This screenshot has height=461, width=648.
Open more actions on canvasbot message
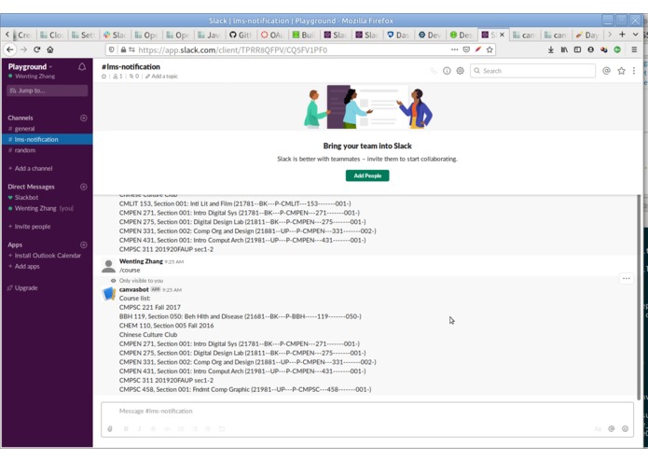click(627, 278)
